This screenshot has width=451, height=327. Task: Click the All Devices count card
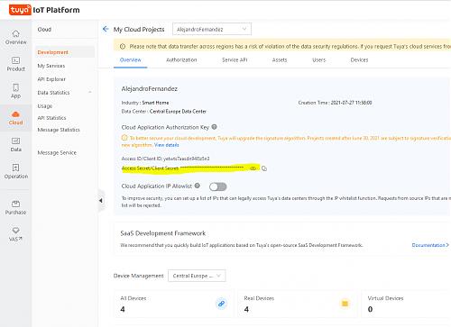point(174,304)
